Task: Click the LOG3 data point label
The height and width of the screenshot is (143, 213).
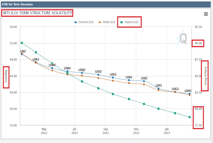Action: coord(175,89)
